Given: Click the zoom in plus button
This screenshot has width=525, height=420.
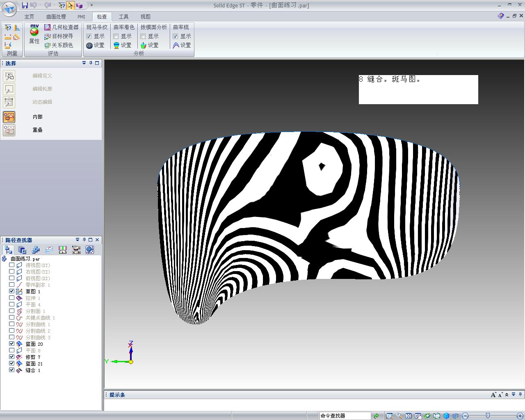Looking at the screenshot, I should [521, 416].
